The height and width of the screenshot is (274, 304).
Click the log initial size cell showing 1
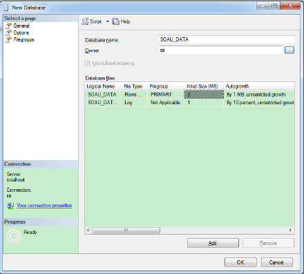pos(204,103)
